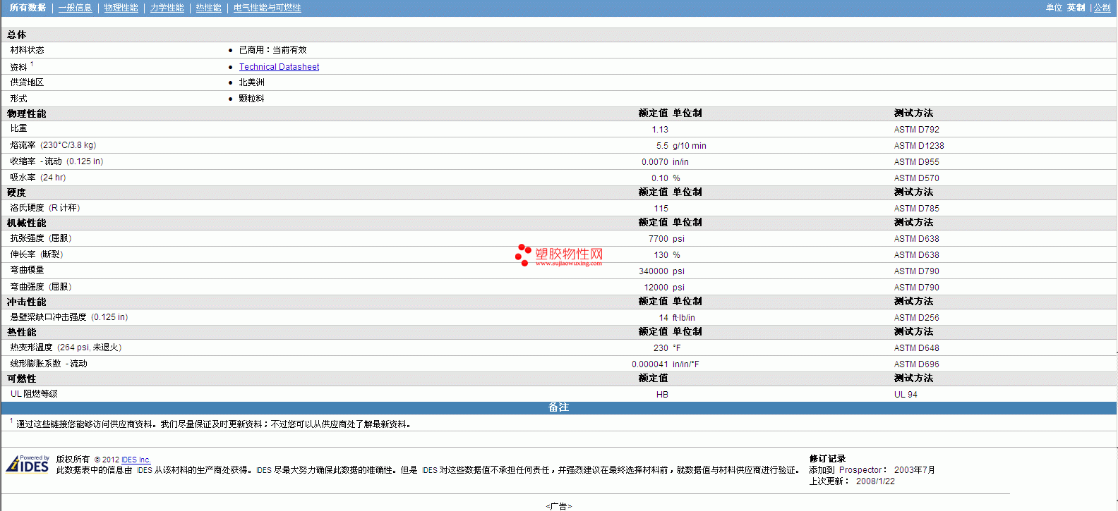Click the 物理性能 section heading in the table

(x=26, y=113)
